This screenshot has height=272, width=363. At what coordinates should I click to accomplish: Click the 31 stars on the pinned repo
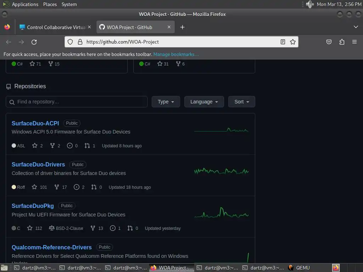pyautogui.click(x=163, y=64)
